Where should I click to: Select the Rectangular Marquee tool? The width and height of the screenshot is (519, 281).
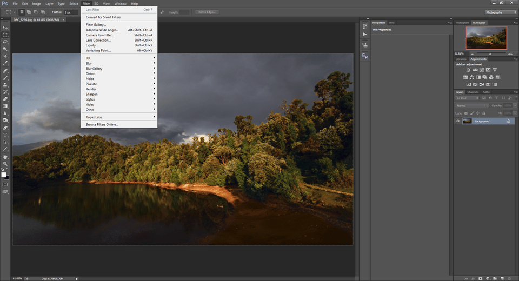[x=5, y=35]
